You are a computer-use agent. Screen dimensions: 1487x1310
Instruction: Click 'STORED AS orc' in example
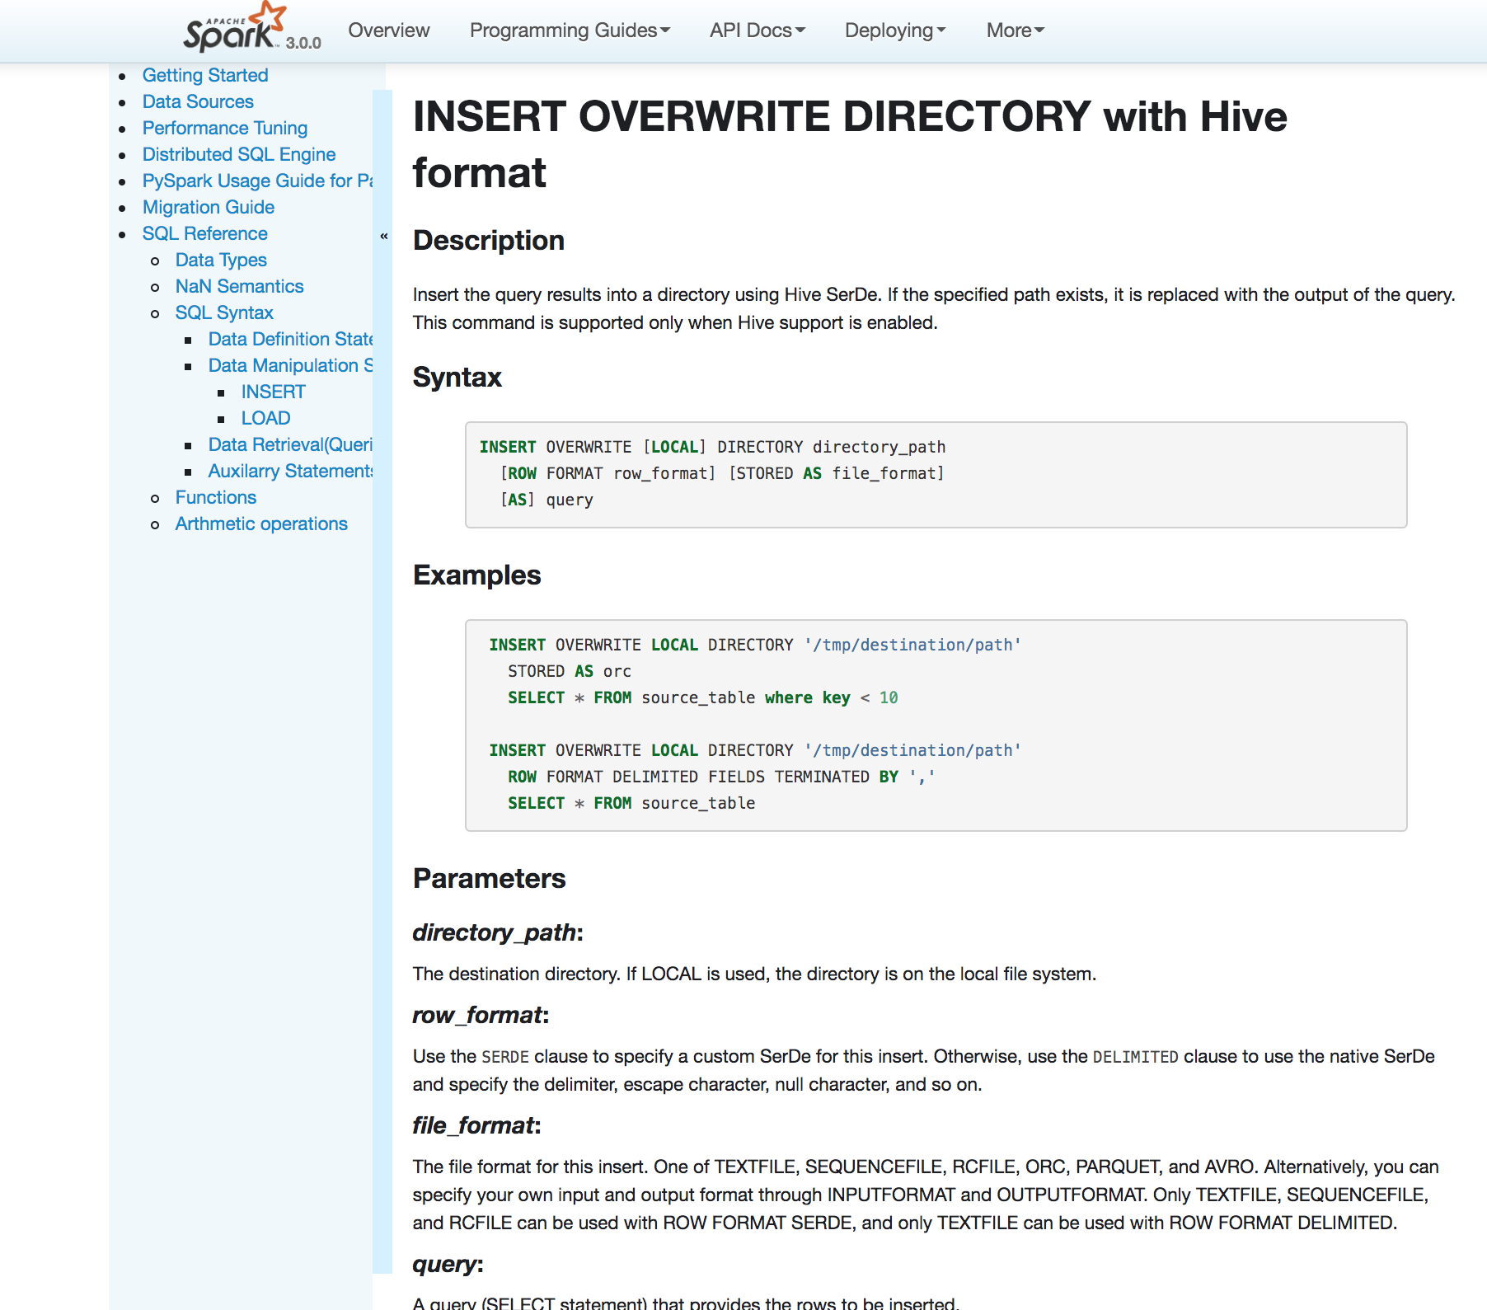(x=570, y=671)
